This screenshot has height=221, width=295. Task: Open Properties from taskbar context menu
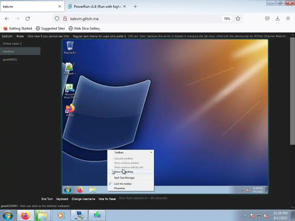pos(131,188)
